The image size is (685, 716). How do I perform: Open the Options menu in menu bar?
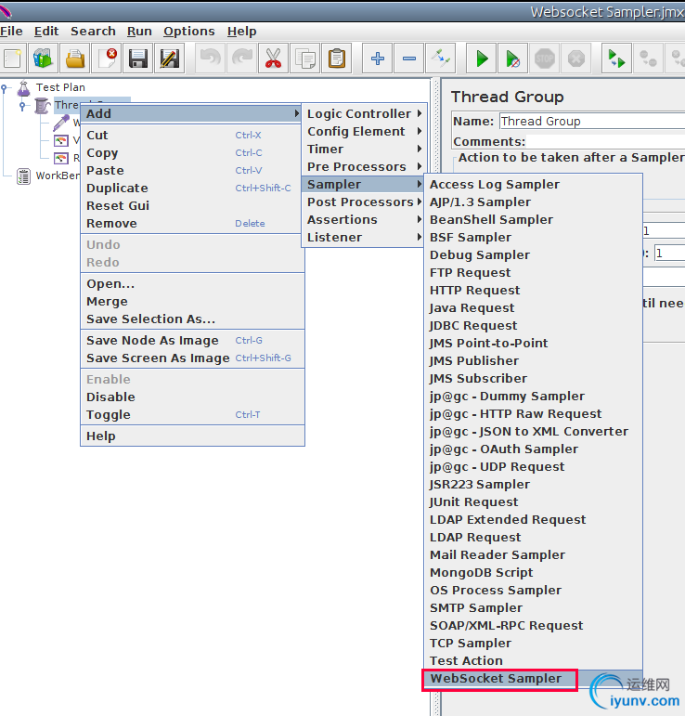(189, 31)
